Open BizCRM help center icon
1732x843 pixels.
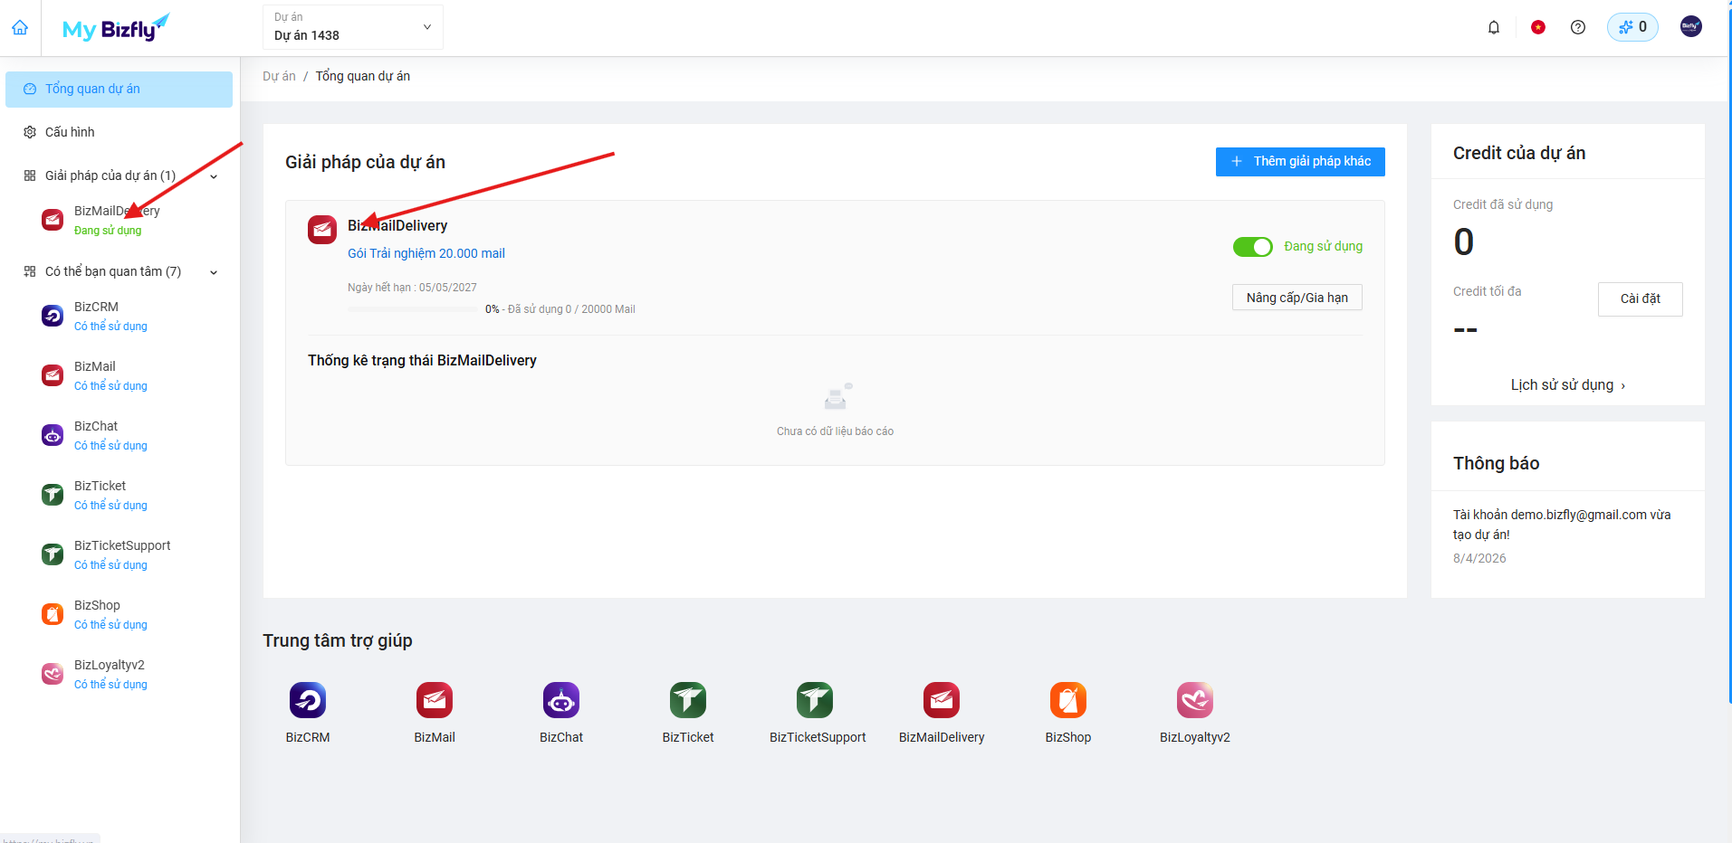click(x=308, y=700)
